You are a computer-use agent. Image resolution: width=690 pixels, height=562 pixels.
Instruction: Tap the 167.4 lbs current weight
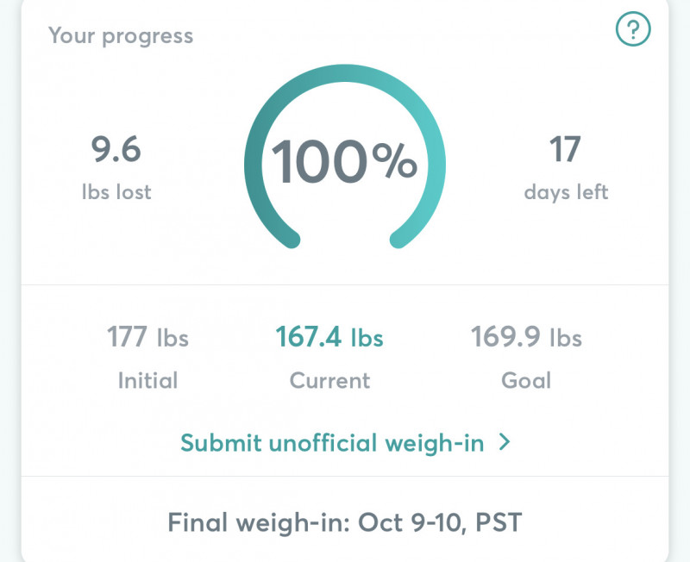pos(329,337)
